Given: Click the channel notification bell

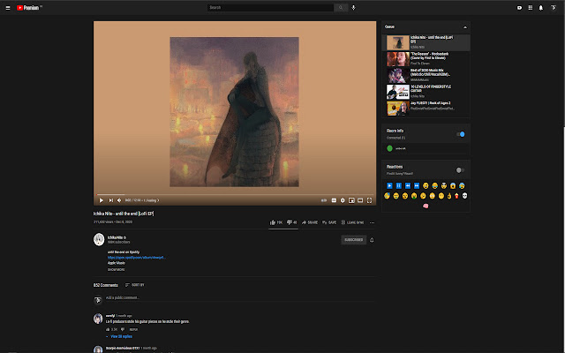Looking at the screenshot, I should pyautogui.click(x=372, y=240).
